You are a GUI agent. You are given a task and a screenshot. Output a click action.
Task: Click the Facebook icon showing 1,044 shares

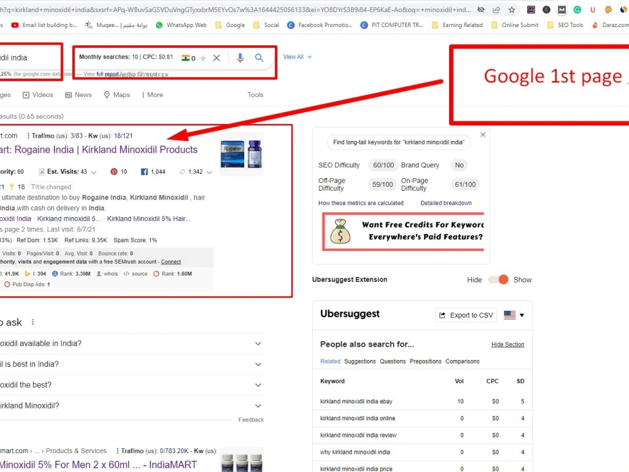click(145, 172)
